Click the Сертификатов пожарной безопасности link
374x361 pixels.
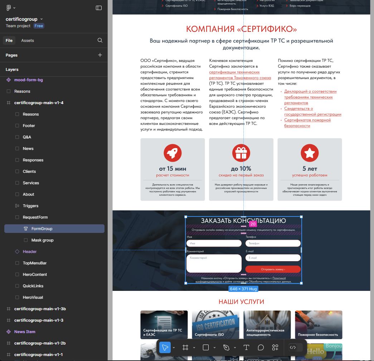(x=307, y=123)
